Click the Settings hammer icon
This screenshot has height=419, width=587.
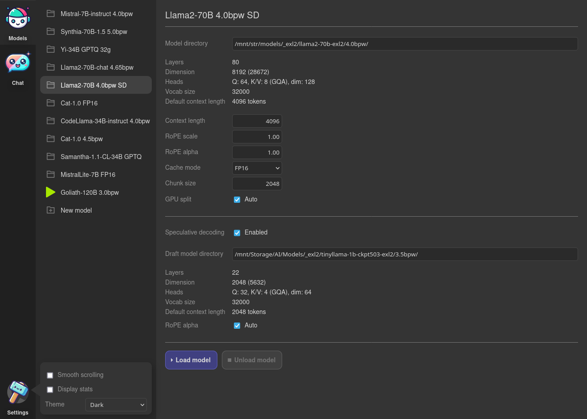pos(18,392)
